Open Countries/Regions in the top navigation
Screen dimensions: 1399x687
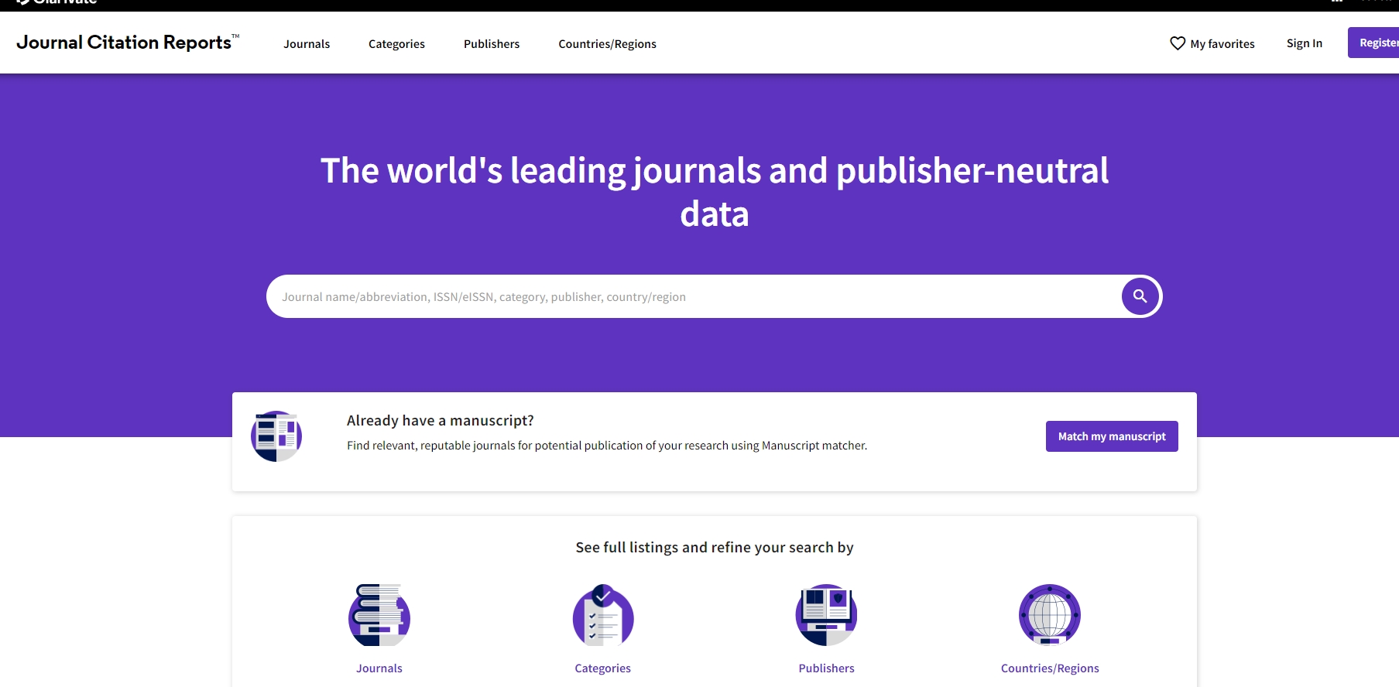click(x=608, y=44)
